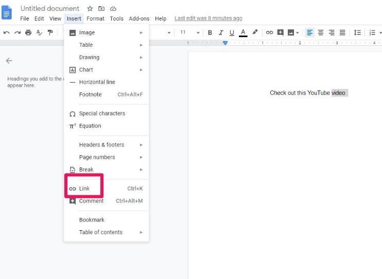Click the Undo arrow in the toolbar
Image resolution: width=382 pixels, height=279 pixels.
[x=6, y=32]
